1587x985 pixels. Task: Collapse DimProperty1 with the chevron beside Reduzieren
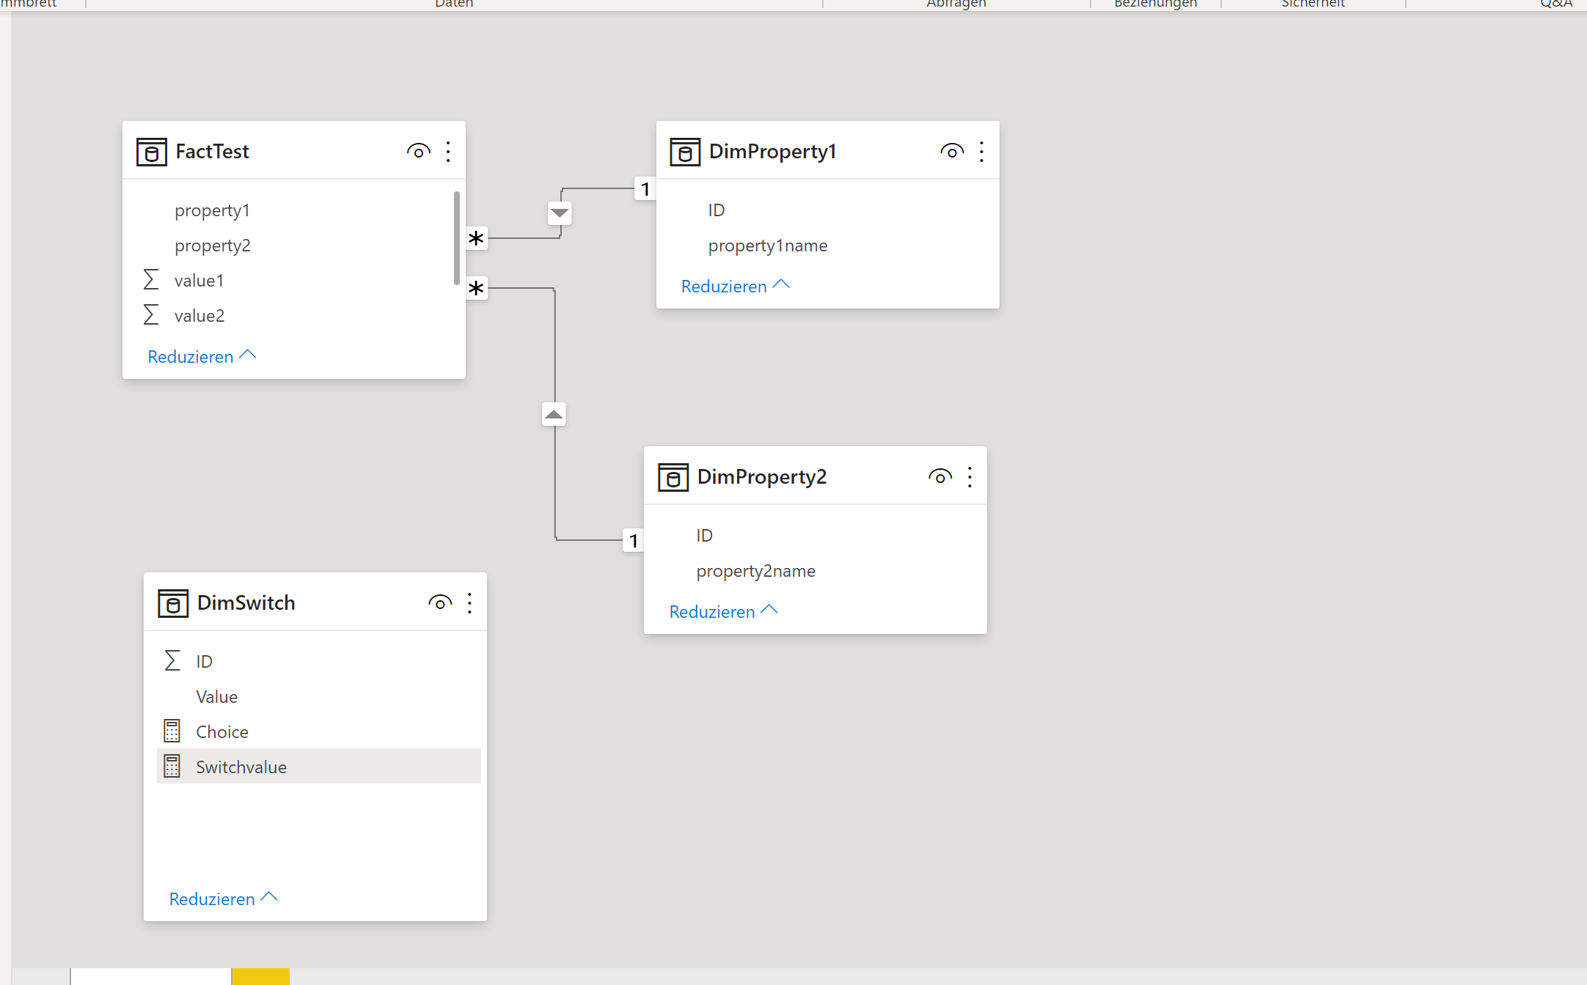tap(782, 285)
